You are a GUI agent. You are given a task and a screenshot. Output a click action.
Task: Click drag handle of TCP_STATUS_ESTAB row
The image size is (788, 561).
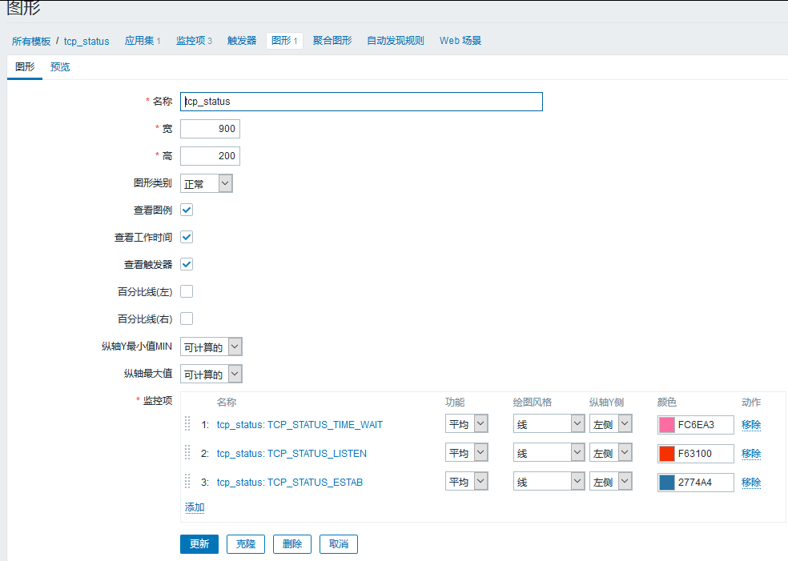click(x=187, y=482)
